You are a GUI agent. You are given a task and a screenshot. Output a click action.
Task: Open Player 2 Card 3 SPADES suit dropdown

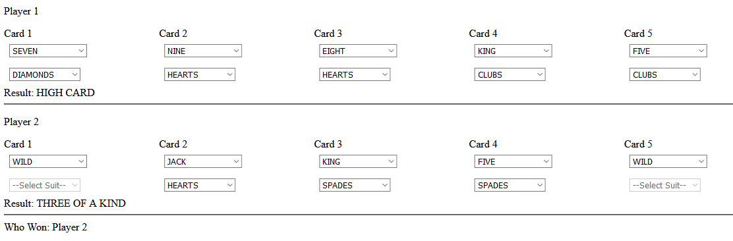(x=355, y=185)
